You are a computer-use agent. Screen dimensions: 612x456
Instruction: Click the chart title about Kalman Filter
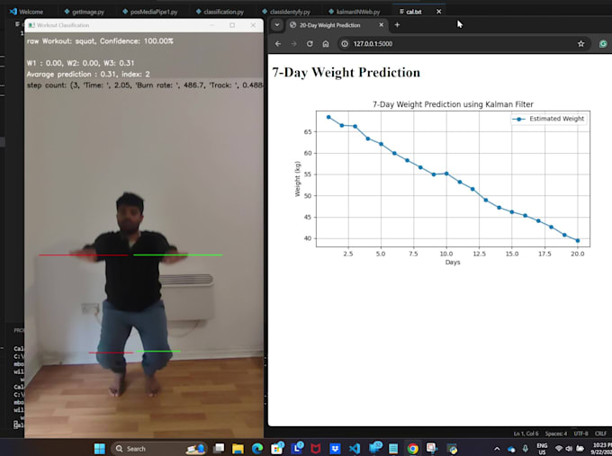click(453, 104)
